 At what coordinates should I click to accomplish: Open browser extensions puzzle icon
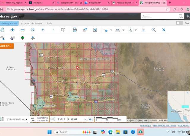(x=175, y=9)
